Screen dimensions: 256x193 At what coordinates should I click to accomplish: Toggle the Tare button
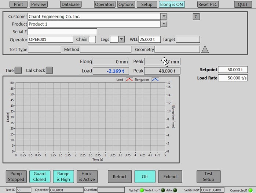coord(18,70)
